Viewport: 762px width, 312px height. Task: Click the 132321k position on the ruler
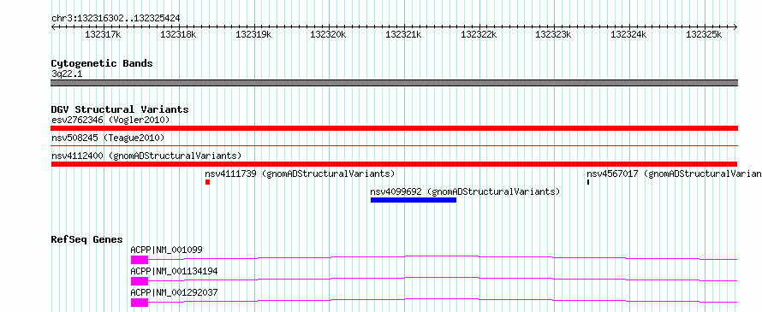click(x=404, y=34)
